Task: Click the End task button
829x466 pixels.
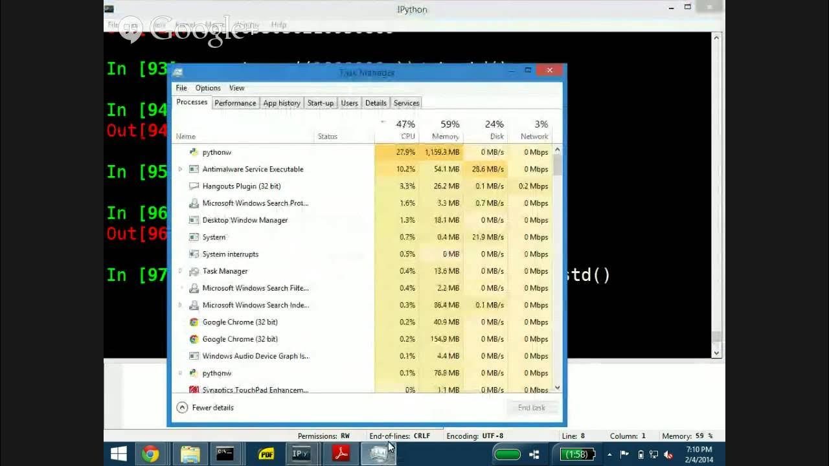Action: 531,408
